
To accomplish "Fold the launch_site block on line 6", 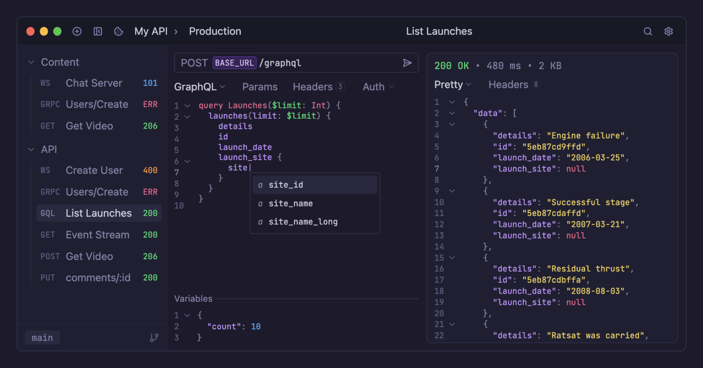I will point(188,161).
